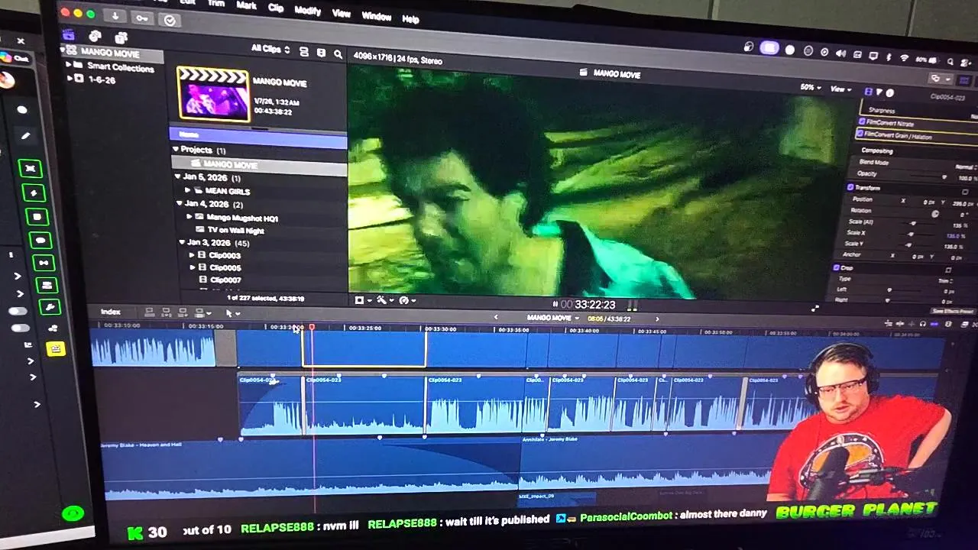Click the red timeline playhead marker
978x550 pixels.
[x=312, y=327]
